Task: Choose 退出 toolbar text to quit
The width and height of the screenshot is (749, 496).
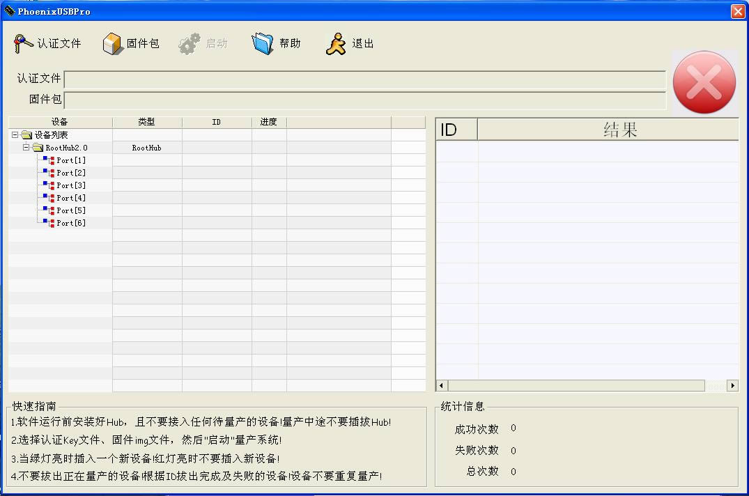Action: (362, 43)
